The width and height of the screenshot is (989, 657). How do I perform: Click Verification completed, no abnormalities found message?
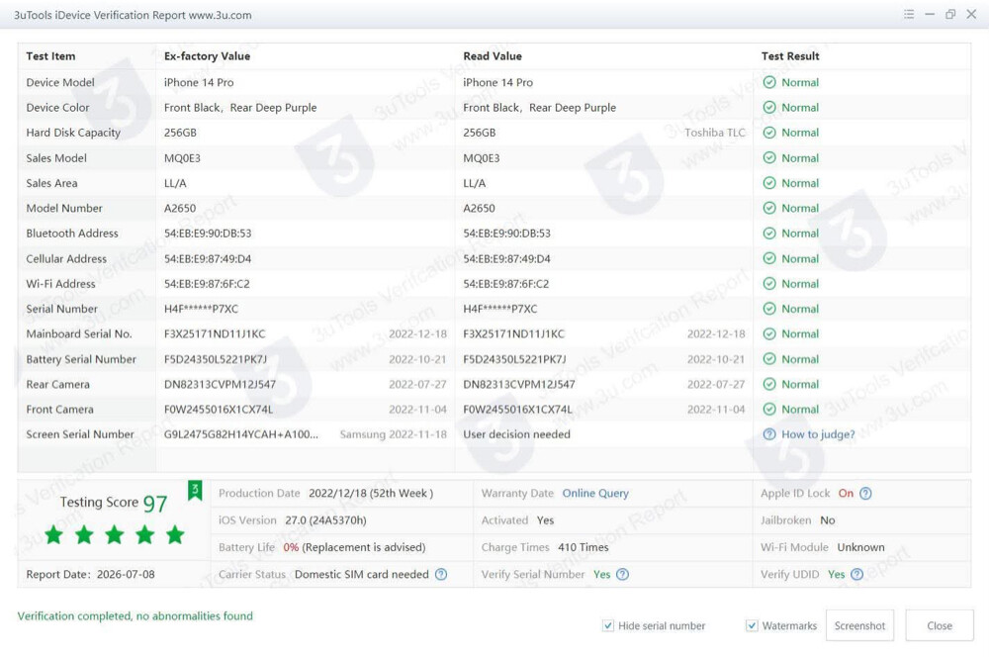click(135, 616)
